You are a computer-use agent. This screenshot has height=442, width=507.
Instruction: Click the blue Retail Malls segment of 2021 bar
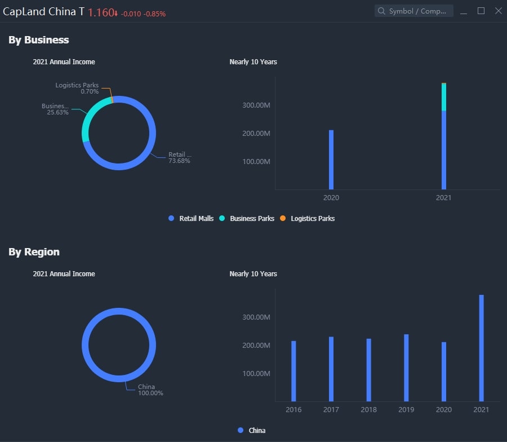(444, 150)
